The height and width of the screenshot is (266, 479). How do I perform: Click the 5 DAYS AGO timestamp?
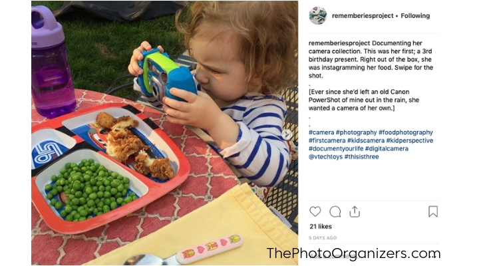(x=323, y=237)
